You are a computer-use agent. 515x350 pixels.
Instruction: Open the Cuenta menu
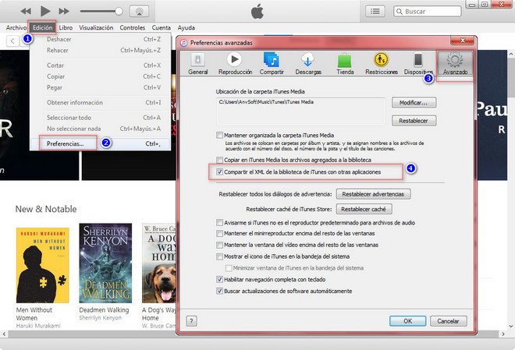click(161, 27)
